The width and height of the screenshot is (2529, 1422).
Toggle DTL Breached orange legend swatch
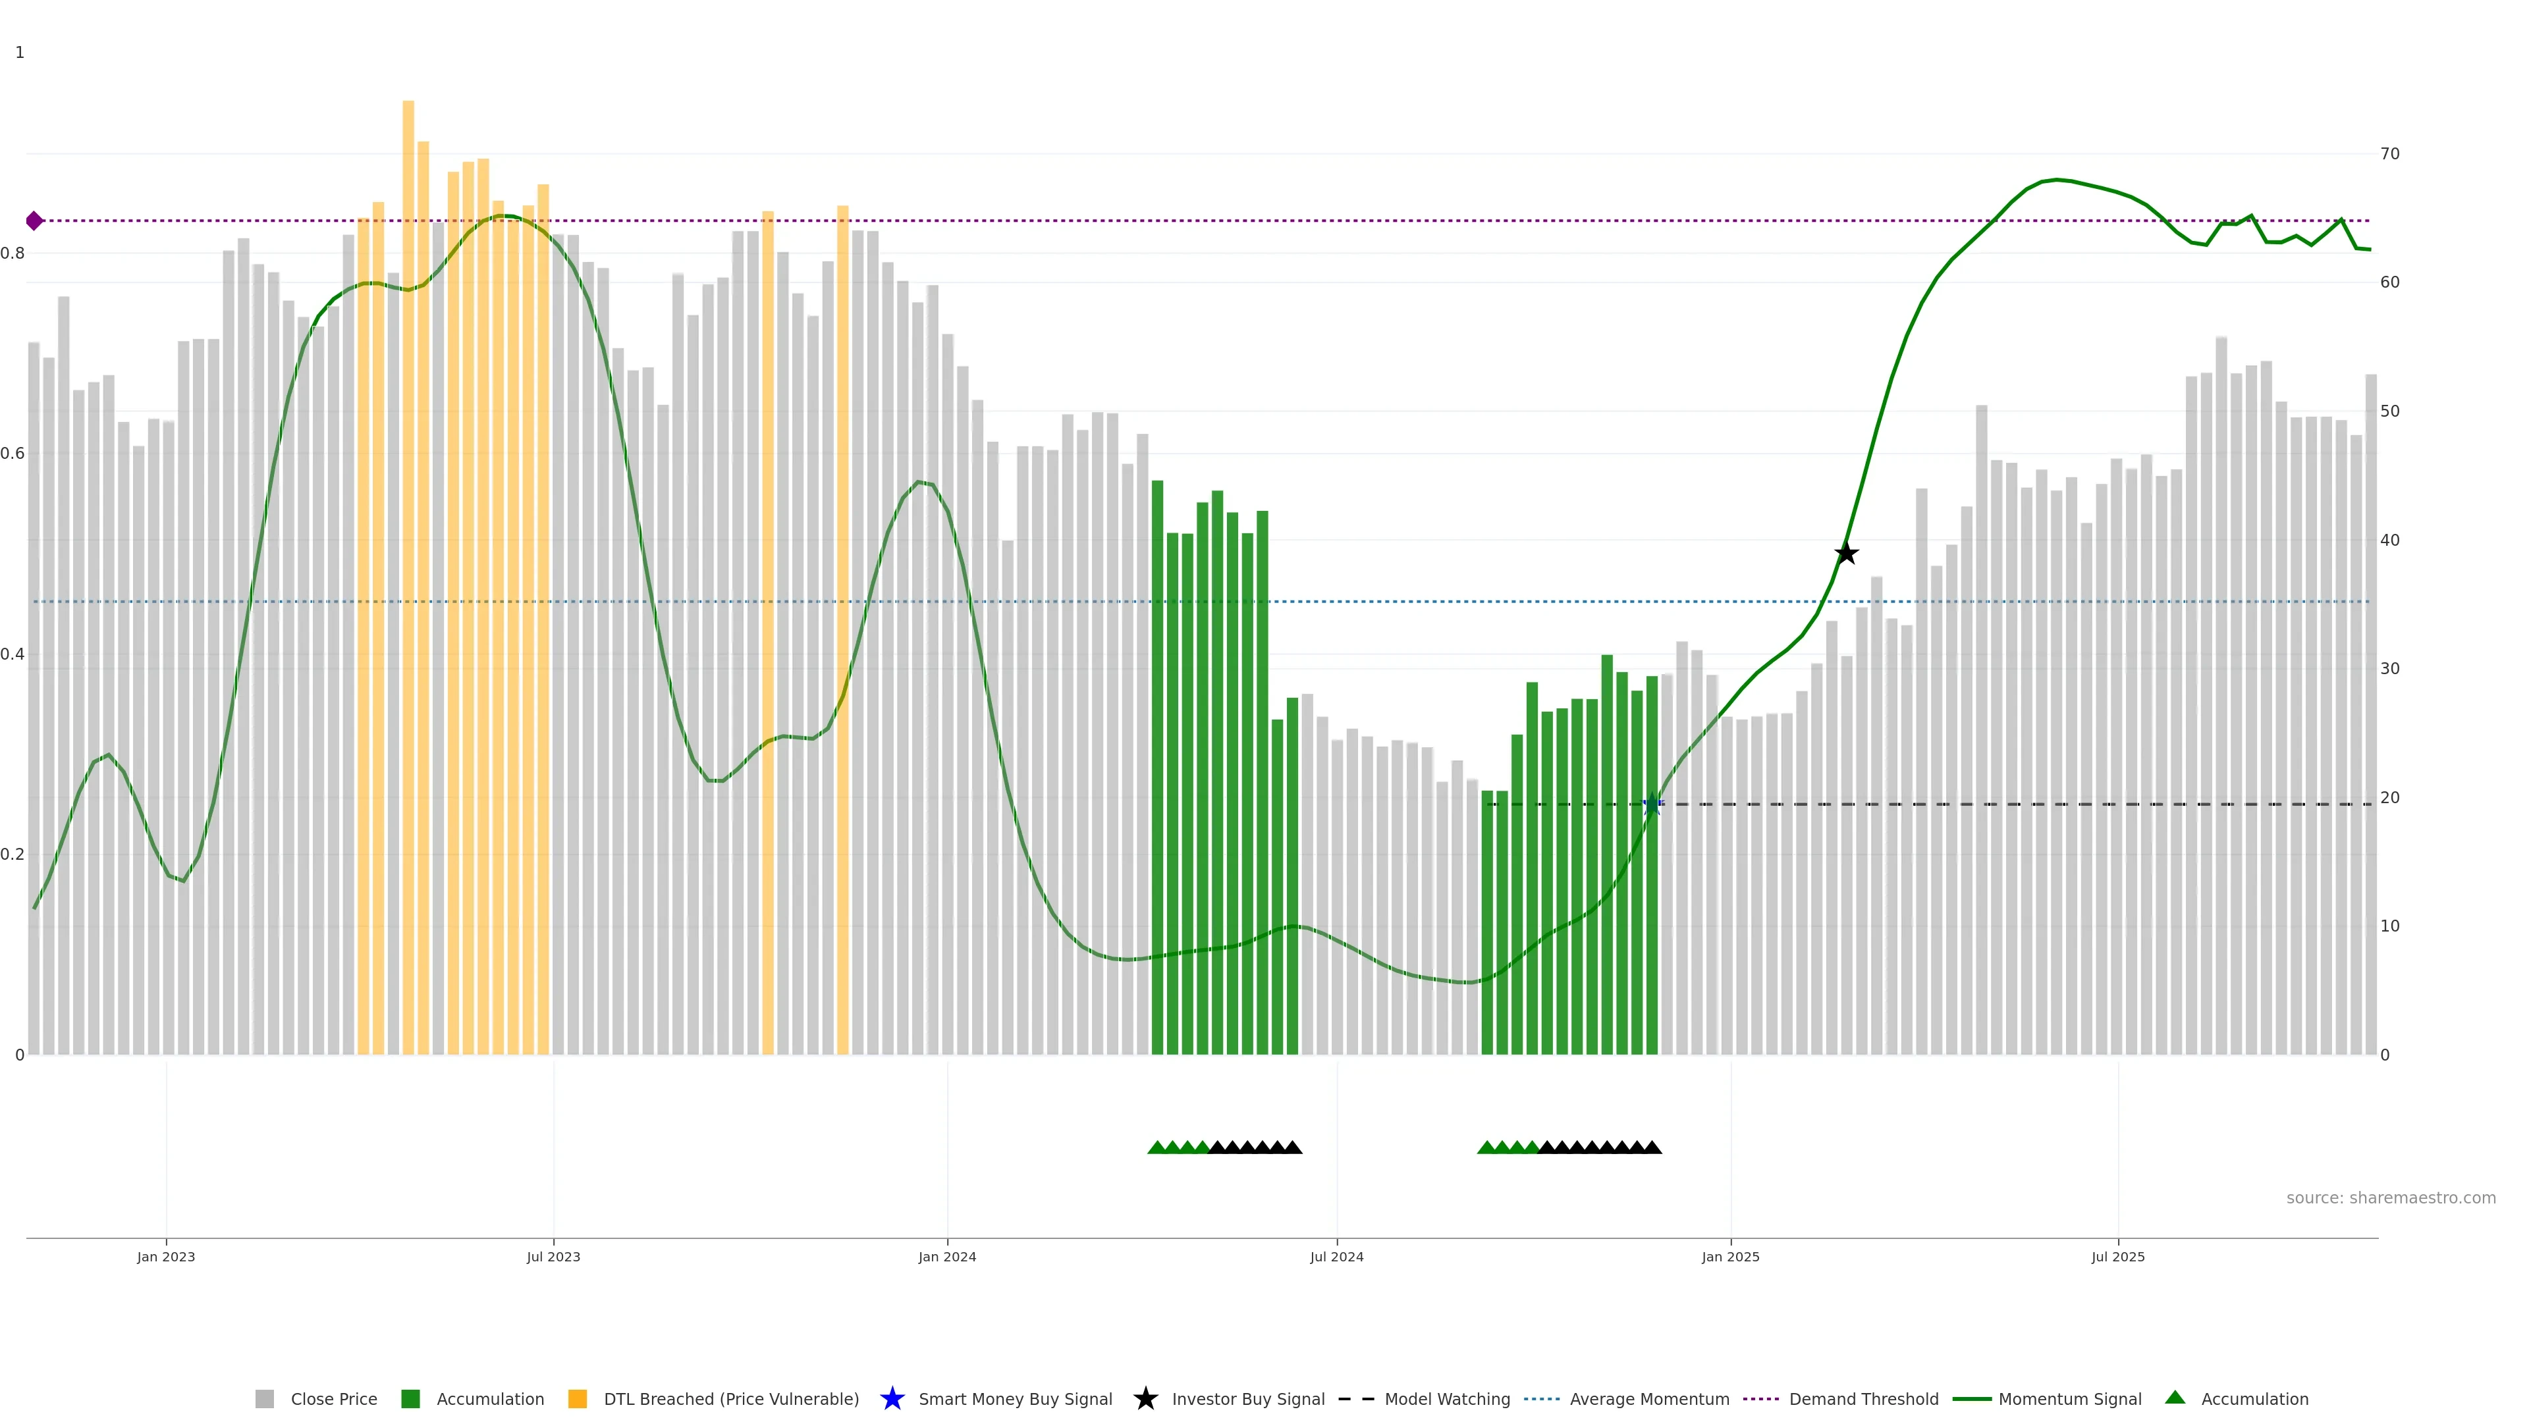(x=578, y=1398)
